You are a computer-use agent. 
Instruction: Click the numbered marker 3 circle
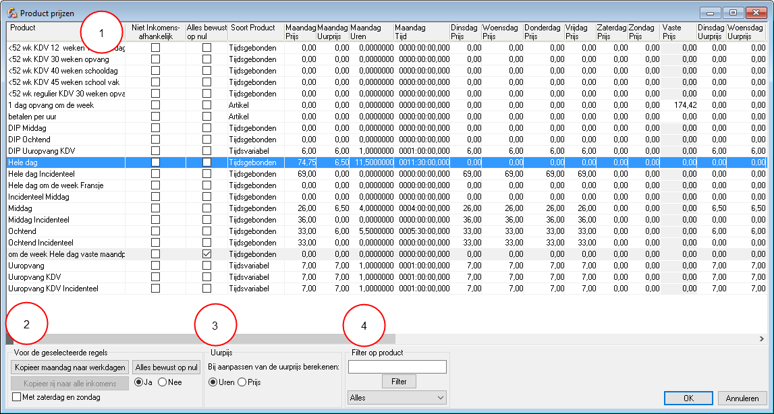(215, 326)
